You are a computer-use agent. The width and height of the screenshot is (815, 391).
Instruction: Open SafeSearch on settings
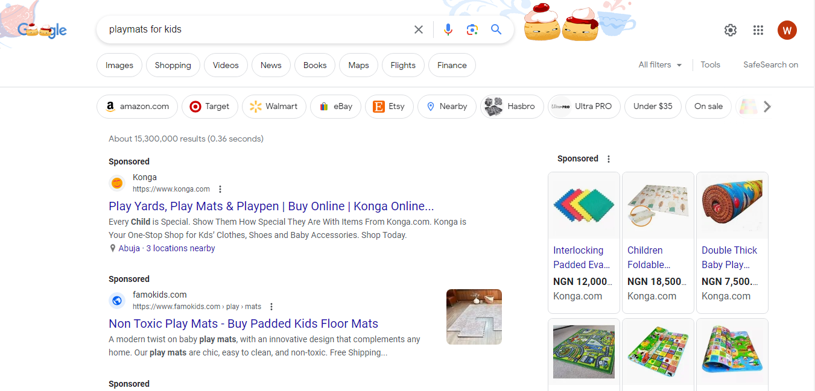pos(770,65)
